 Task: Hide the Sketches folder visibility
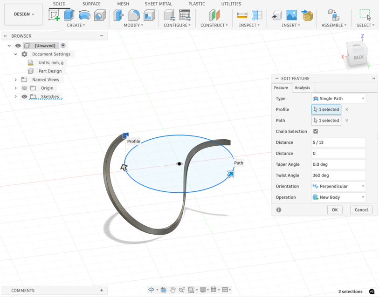click(x=24, y=96)
